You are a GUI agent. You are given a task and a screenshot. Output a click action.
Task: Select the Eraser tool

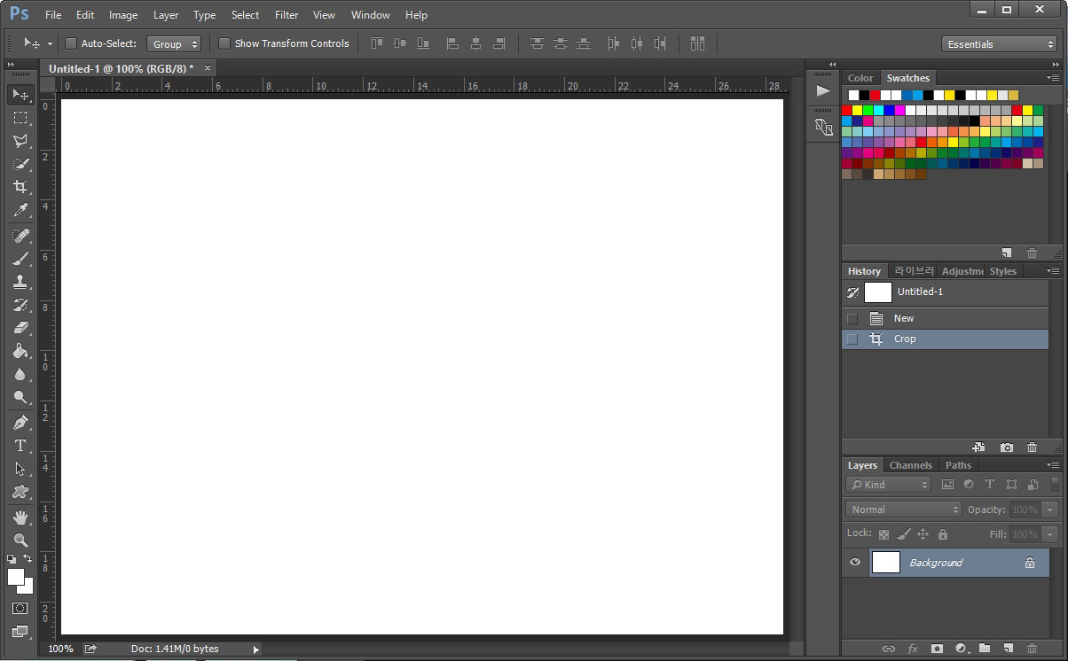tap(20, 328)
